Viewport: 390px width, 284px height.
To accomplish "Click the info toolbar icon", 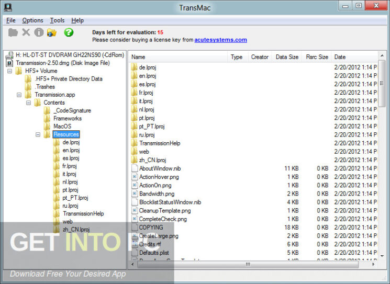I will pyautogui.click(x=39, y=32).
